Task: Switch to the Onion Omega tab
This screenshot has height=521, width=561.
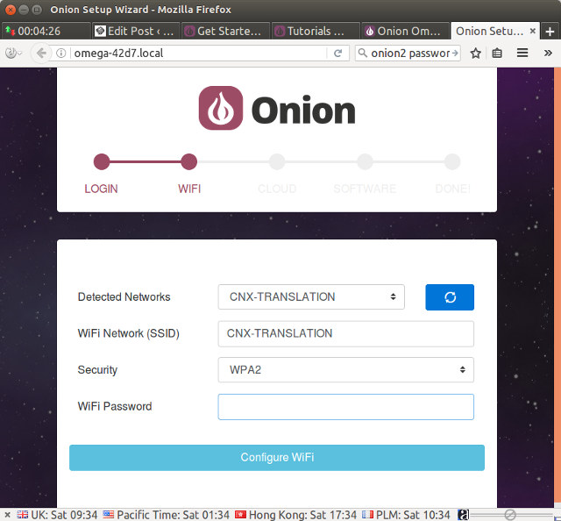Action: [x=405, y=32]
